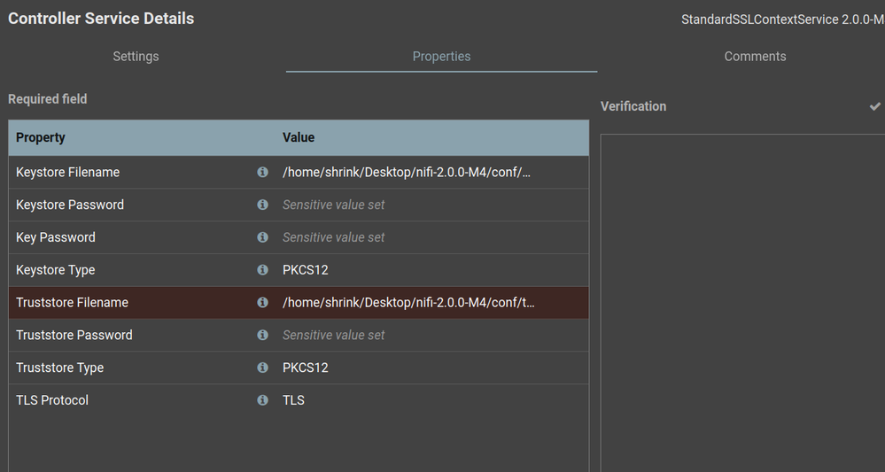
Task: Open Keystore Type PKCS12 value
Action: click(306, 270)
